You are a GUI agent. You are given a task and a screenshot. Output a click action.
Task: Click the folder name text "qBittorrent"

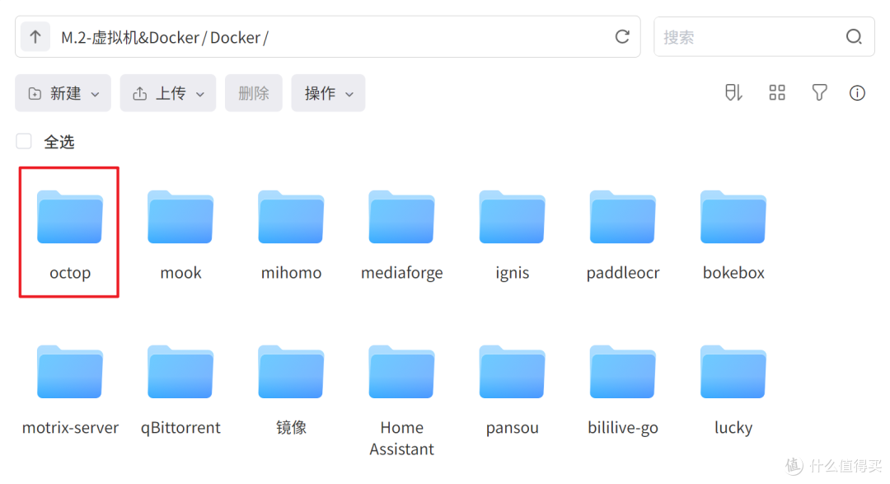tap(180, 428)
